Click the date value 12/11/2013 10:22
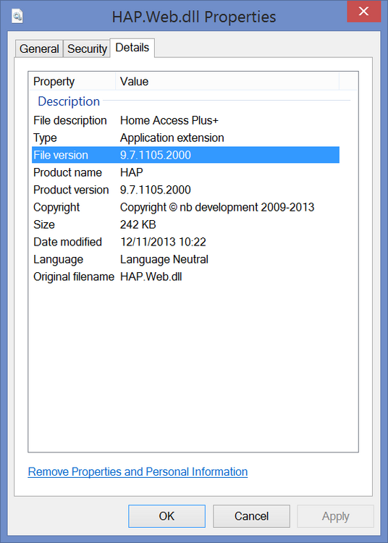 [x=163, y=242]
